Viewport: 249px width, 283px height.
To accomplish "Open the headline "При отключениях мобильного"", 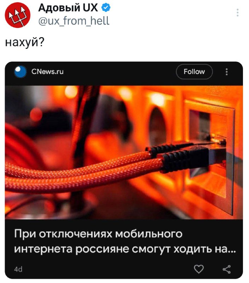I will [98, 234].
